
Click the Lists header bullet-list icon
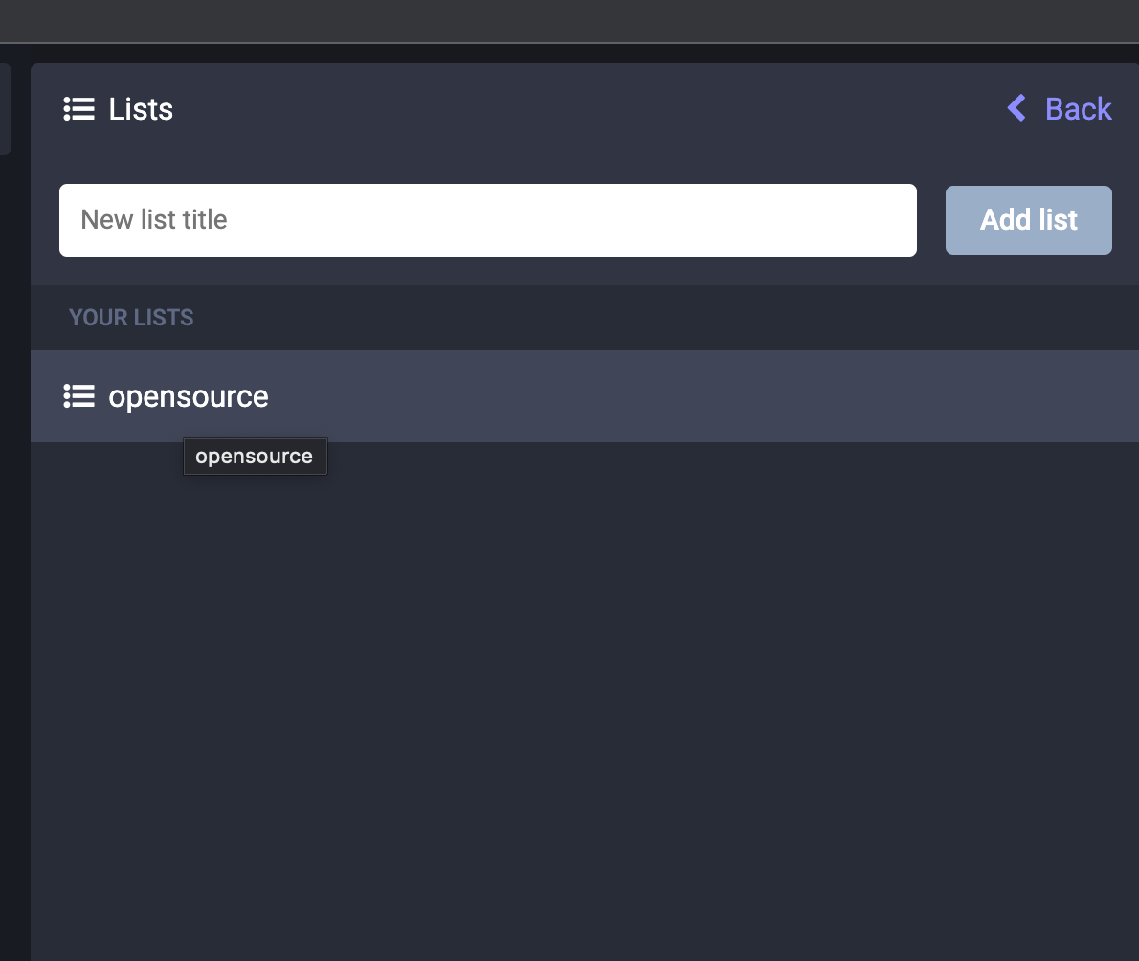click(x=78, y=109)
